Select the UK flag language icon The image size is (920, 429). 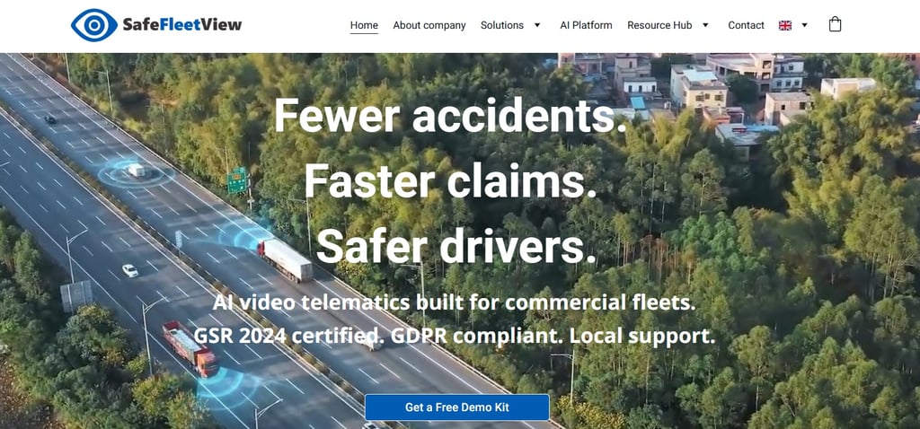(785, 25)
